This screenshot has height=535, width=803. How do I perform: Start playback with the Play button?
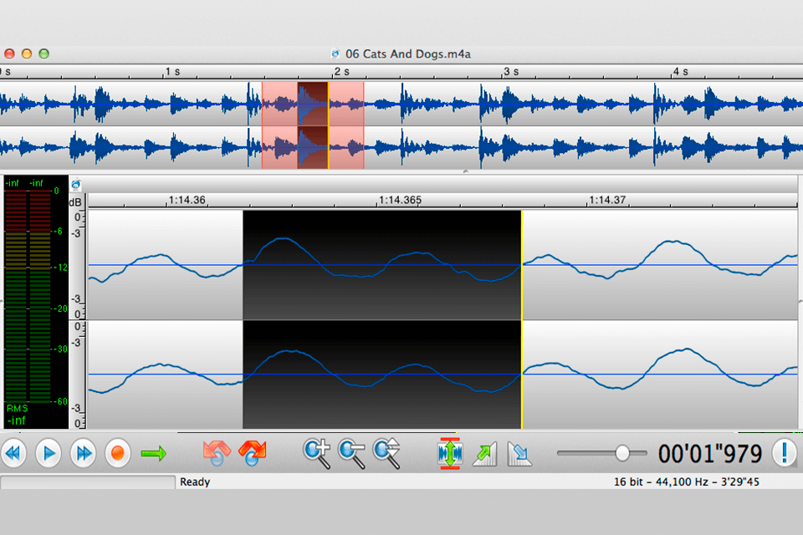tap(49, 453)
